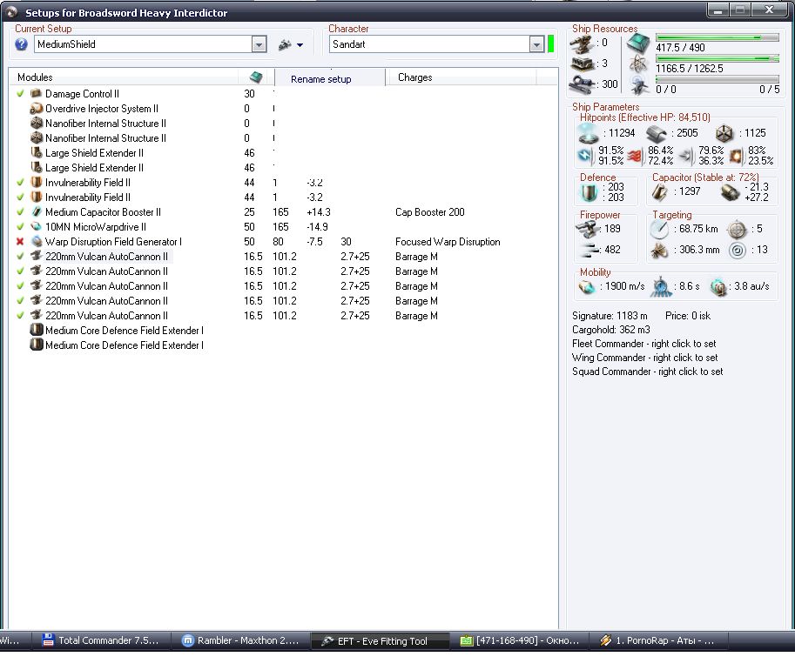Screen dimensions: 795x663
Task: Open the ship setup tools icon menu
Action: pos(285,45)
